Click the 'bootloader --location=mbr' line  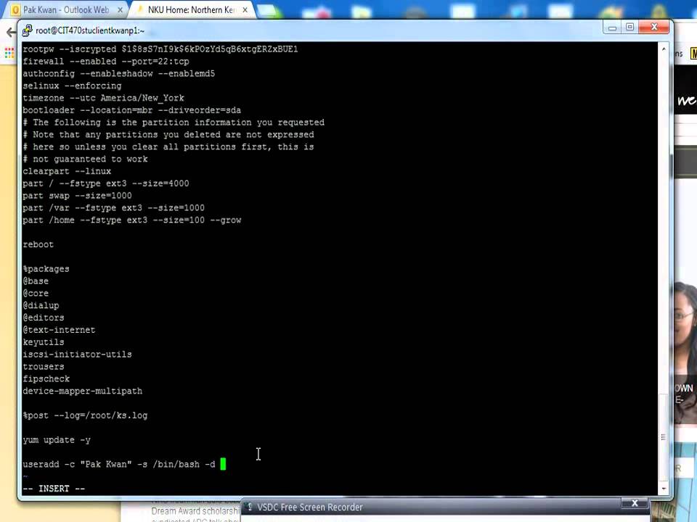(x=131, y=110)
